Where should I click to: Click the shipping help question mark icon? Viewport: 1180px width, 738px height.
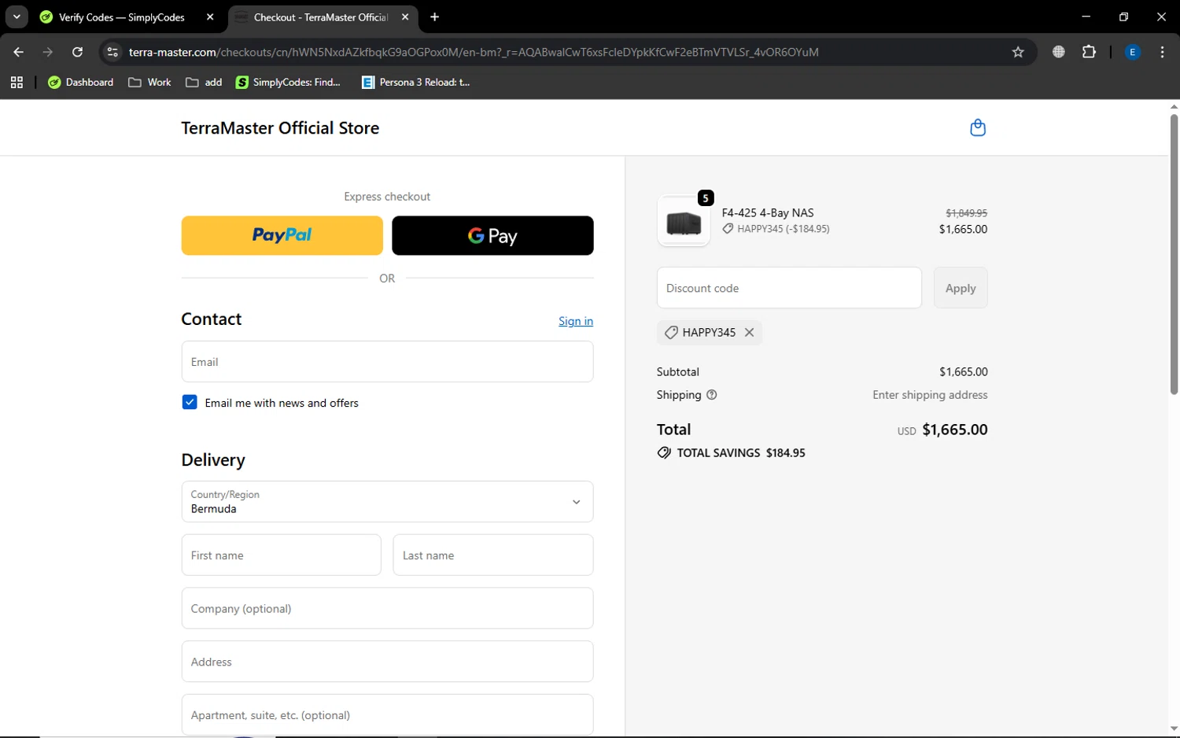pos(712,395)
